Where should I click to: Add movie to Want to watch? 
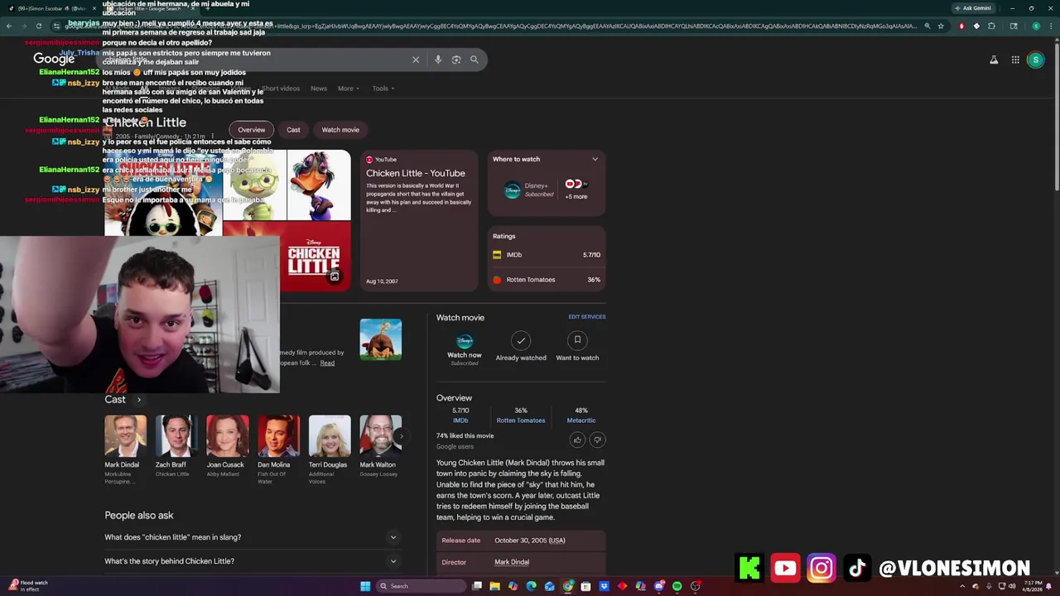coord(577,347)
